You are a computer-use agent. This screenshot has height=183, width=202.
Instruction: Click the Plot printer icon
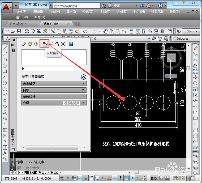[27, 31]
